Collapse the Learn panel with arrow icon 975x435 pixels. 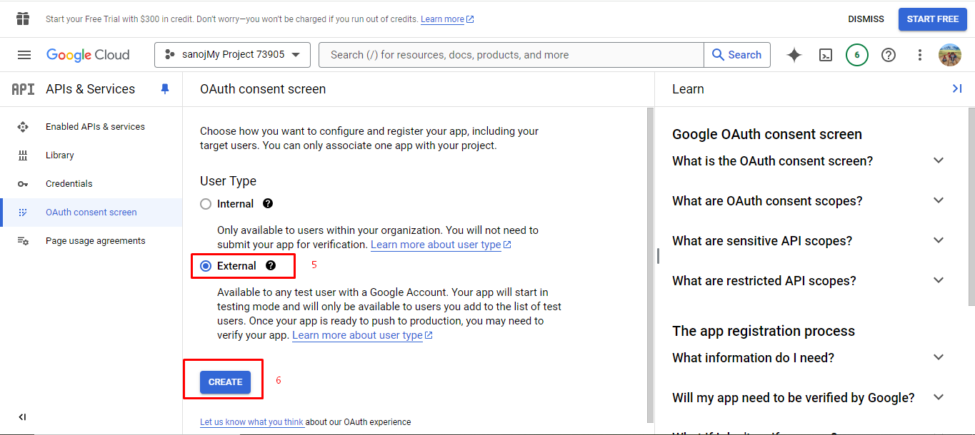coord(957,88)
